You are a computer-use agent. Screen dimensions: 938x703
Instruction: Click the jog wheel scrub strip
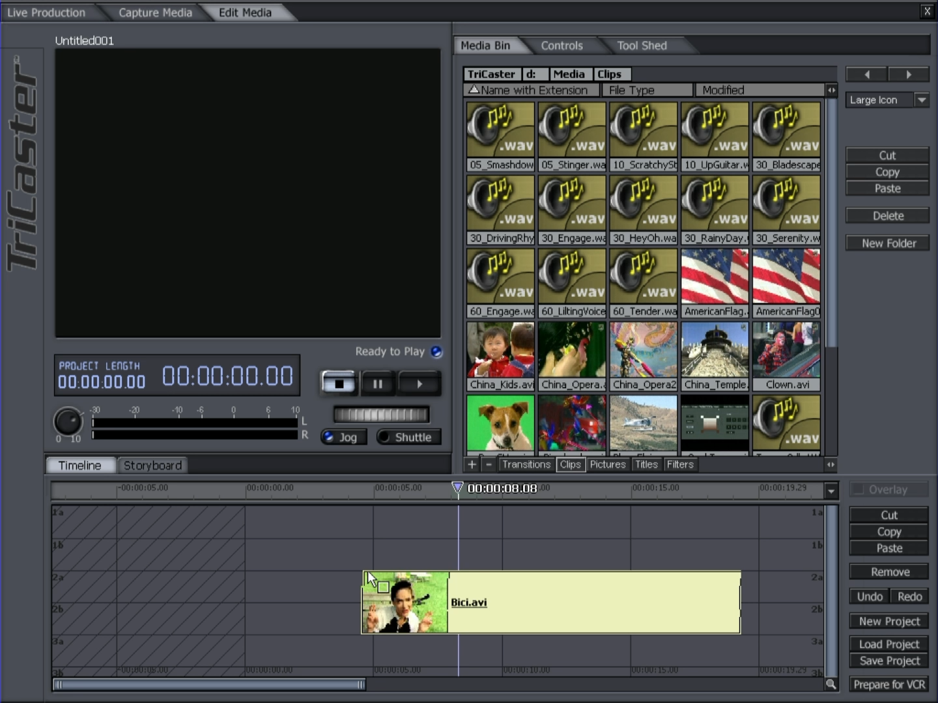pyautogui.click(x=381, y=414)
